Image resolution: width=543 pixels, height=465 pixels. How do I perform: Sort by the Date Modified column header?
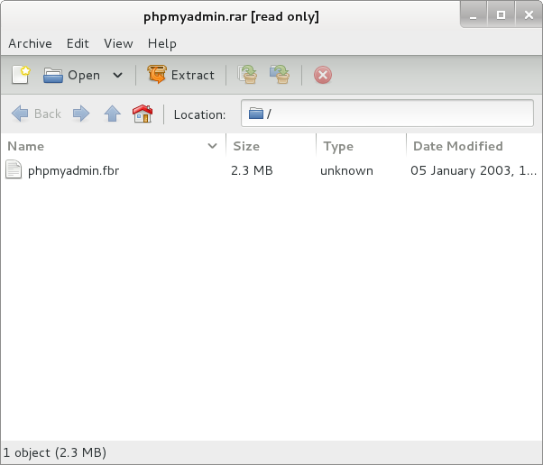474,146
